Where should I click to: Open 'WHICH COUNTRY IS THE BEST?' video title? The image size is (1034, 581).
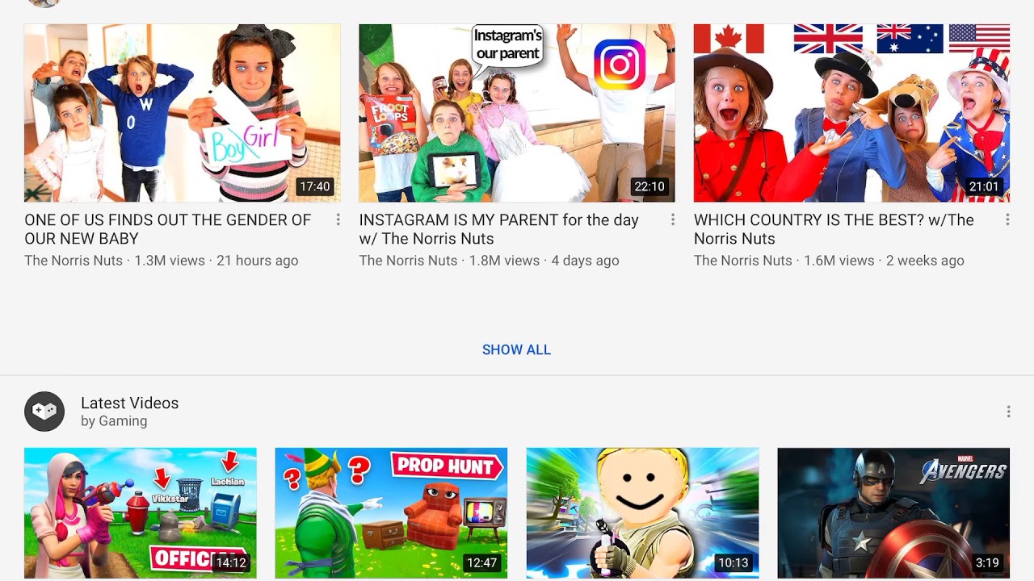[834, 229]
